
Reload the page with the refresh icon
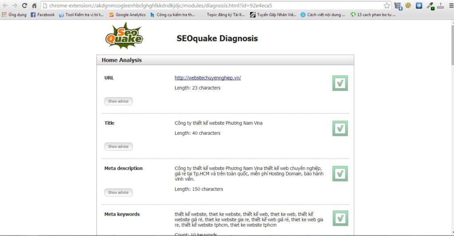pyautogui.click(x=25, y=5)
